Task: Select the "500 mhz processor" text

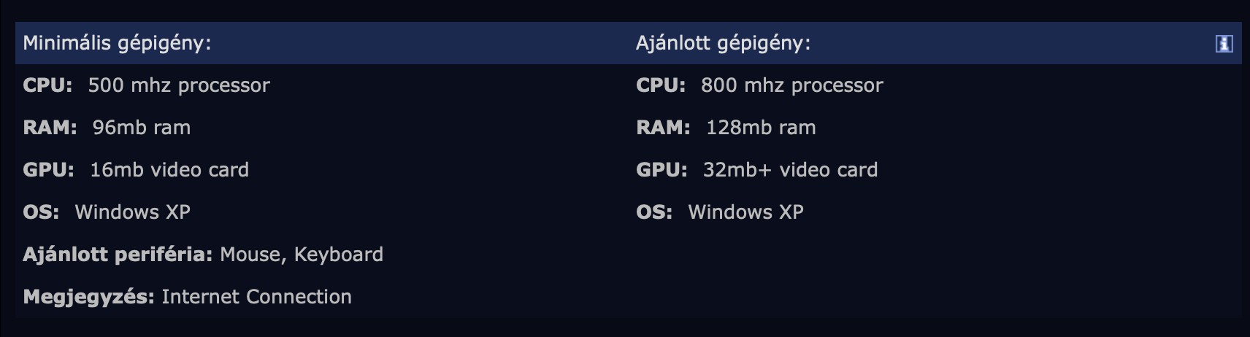Action: point(179,85)
